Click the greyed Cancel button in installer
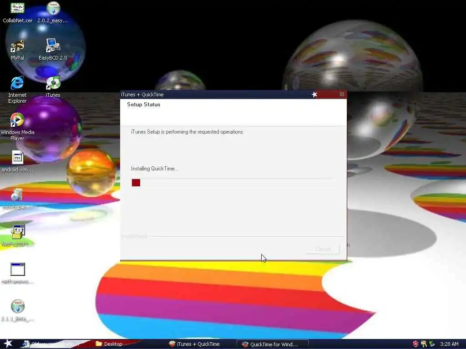This screenshot has height=349, width=466. 323,249
